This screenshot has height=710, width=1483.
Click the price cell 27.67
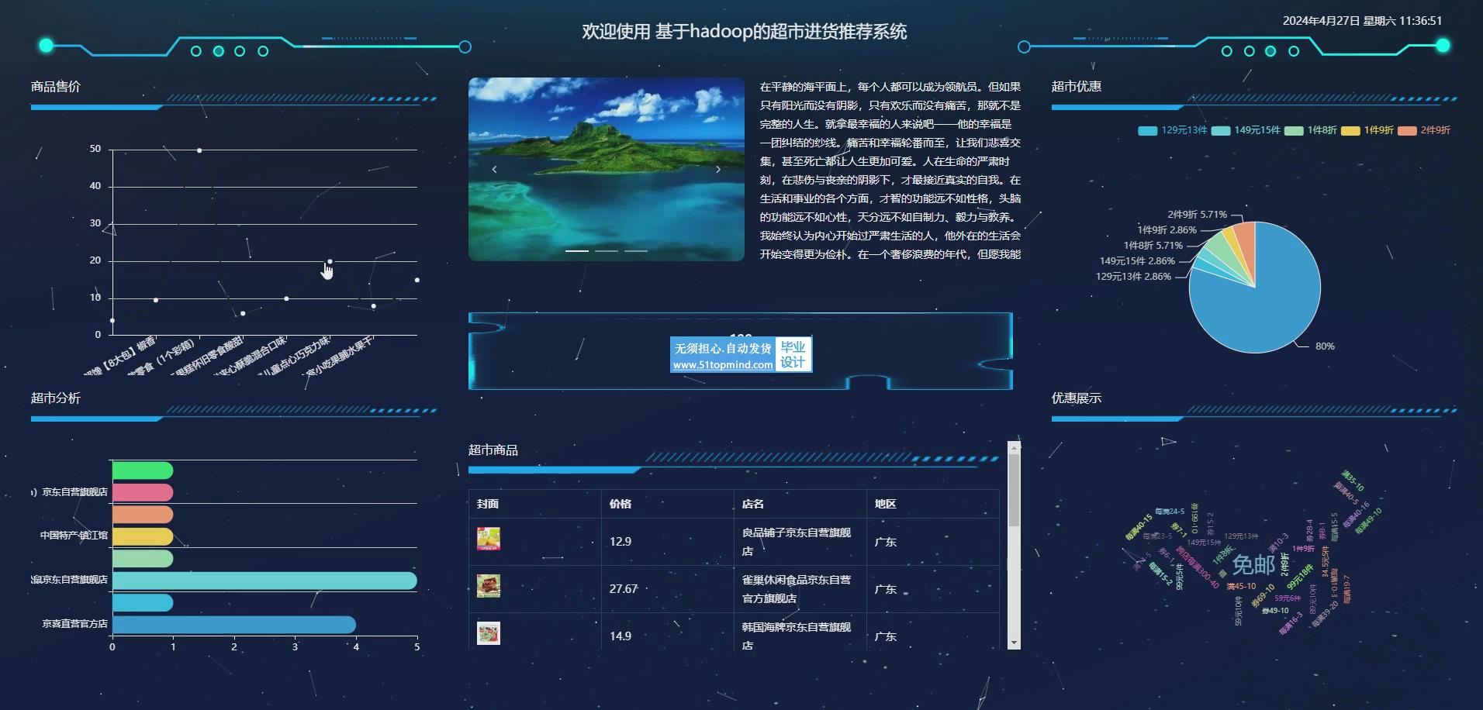pos(624,589)
